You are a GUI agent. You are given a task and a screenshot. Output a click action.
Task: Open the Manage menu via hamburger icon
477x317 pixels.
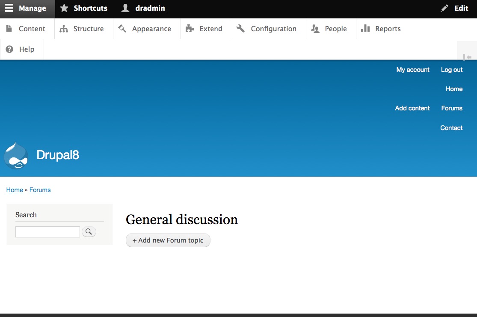(x=9, y=8)
